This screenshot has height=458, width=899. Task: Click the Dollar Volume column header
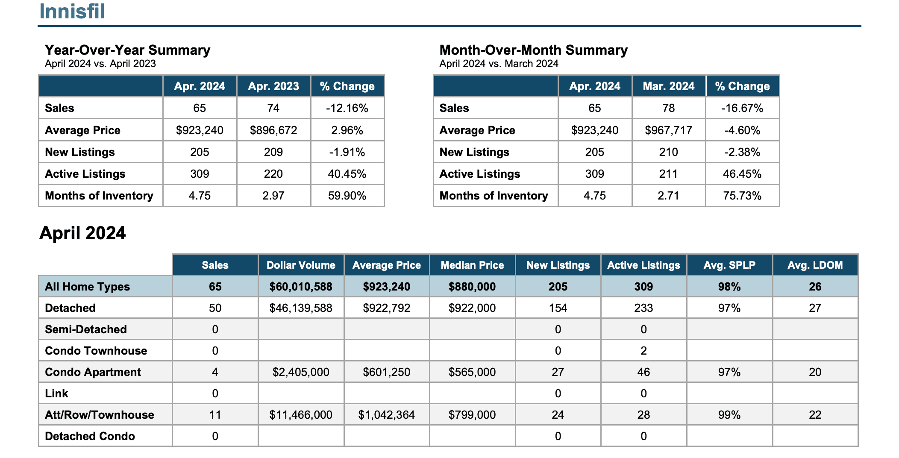pos(301,265)
